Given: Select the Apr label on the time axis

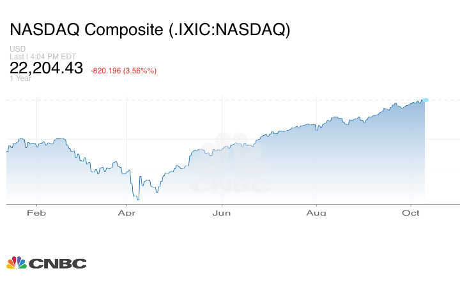Looking at the screenshot, I should coord(128,213).
